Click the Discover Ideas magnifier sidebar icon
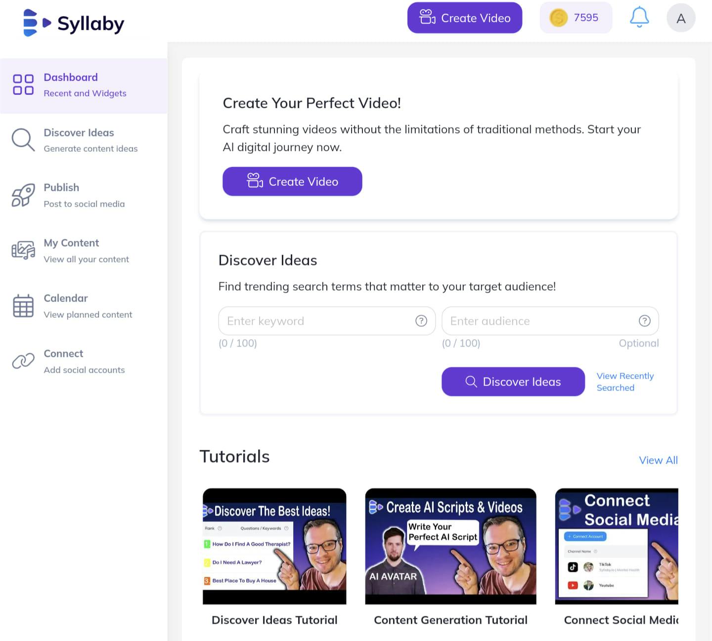Viewport: 712px width, 641px height. (x=23, y=140)
